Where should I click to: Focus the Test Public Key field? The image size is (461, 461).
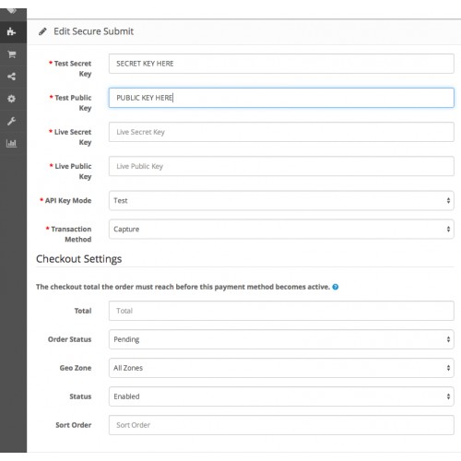(x=281, y=98)
